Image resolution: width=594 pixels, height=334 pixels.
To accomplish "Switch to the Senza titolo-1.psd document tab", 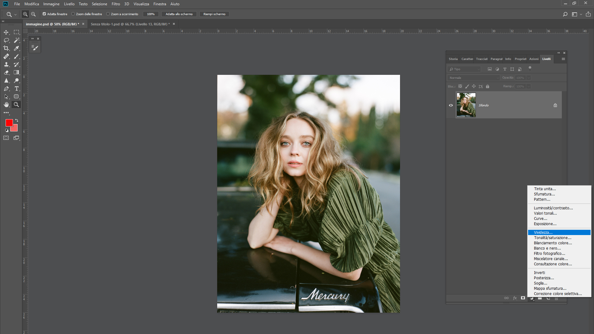I will coord(130,24).
